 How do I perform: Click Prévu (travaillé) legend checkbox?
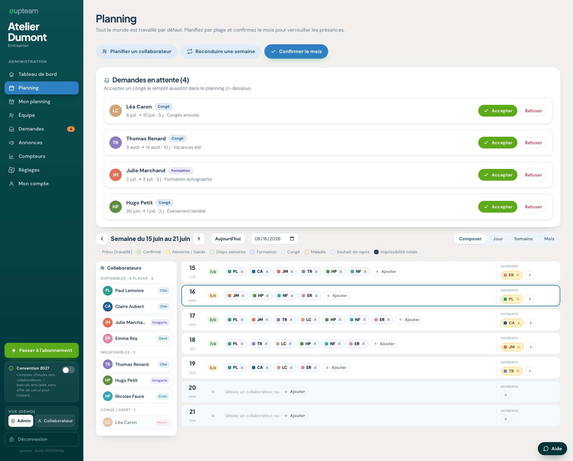(98, 252)
